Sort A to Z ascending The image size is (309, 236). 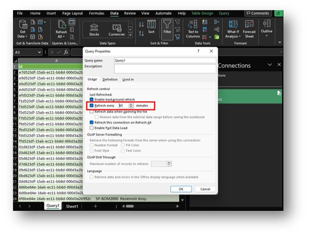(141, 24)
